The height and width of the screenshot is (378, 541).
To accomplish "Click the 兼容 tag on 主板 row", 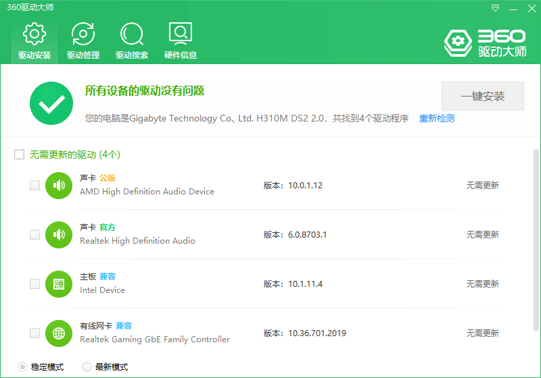I will pos(108,277).
